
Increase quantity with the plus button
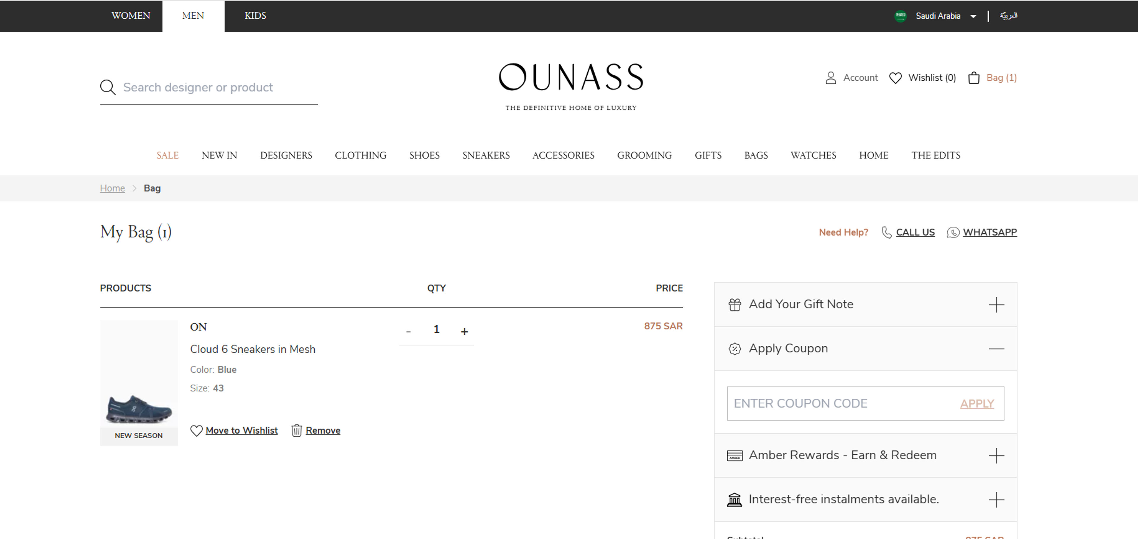point(464,331)
